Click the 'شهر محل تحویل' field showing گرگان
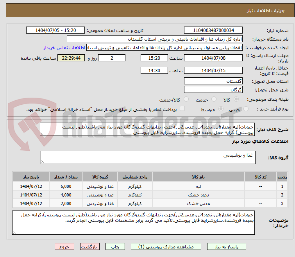295x257 pixels. coord(213,89)
